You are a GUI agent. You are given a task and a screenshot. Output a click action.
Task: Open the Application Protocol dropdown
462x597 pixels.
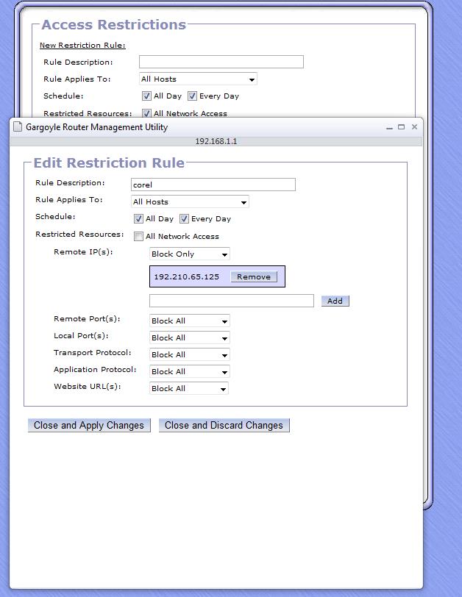(x=189, y=371)
